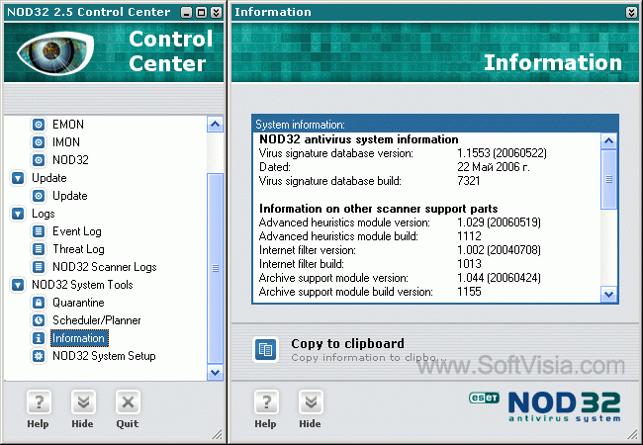Minimize Control Center window button

coord(187,13)
